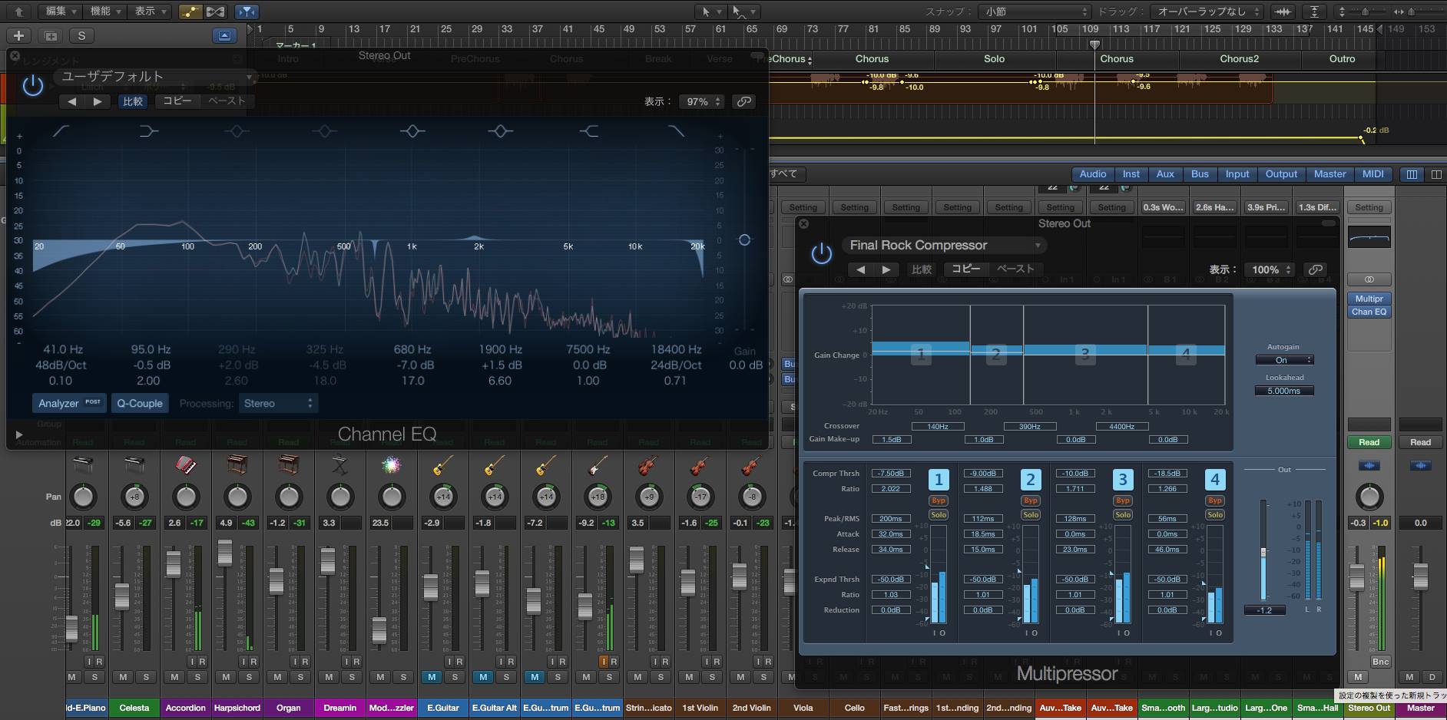1447x720 pixels.
Task: Click the Catch playhead button
Action: click(246, 12)
